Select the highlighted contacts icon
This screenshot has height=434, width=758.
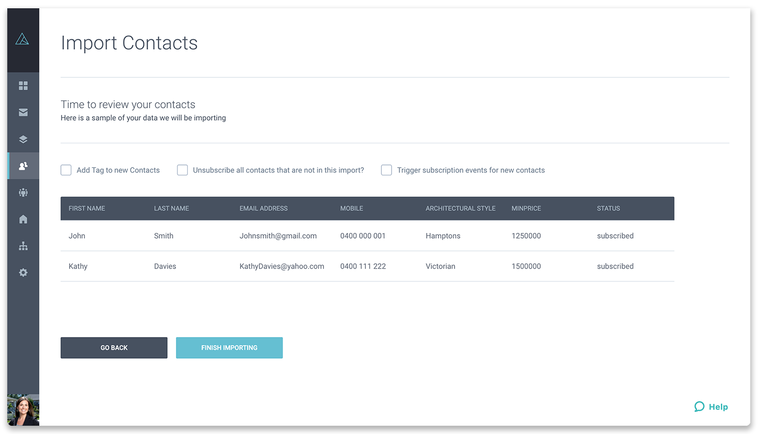pos(23,165)
